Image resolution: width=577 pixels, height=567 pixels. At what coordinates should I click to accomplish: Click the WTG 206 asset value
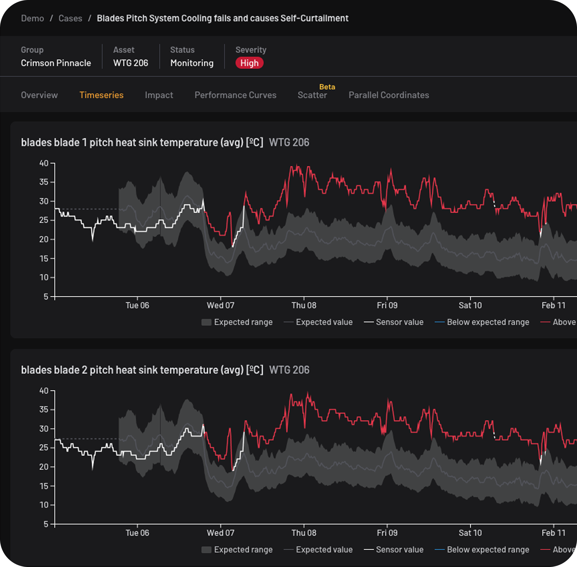(131, 63)
